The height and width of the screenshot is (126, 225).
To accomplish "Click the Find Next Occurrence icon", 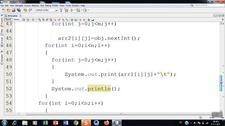I will [47, 20].
